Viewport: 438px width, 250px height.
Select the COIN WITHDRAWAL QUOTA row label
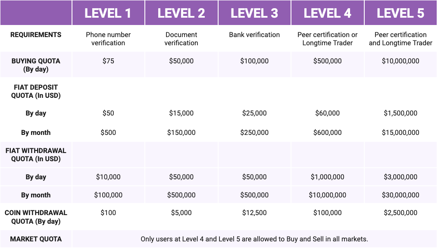36,217
